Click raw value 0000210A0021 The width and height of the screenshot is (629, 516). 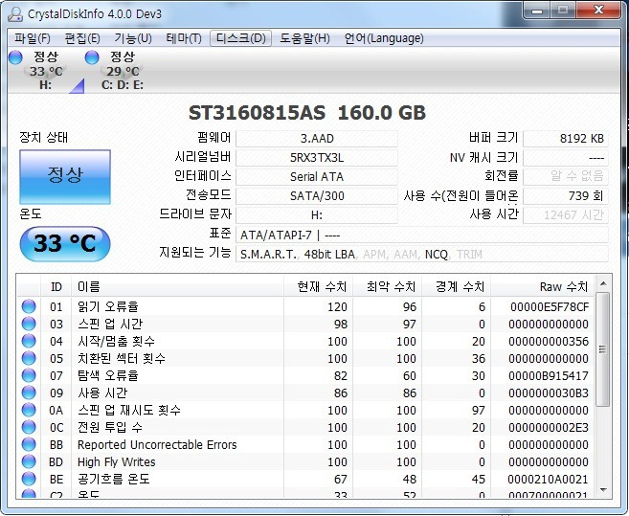(x=548, y=479)
